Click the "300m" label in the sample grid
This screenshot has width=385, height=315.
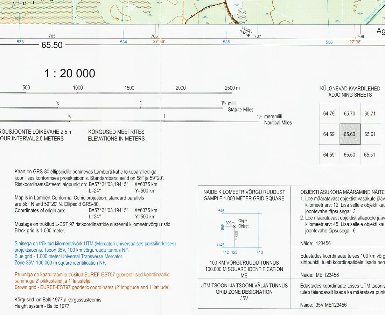click(x=230, y=223)
